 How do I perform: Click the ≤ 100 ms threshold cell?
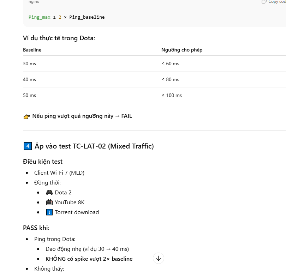pos(172,95)
